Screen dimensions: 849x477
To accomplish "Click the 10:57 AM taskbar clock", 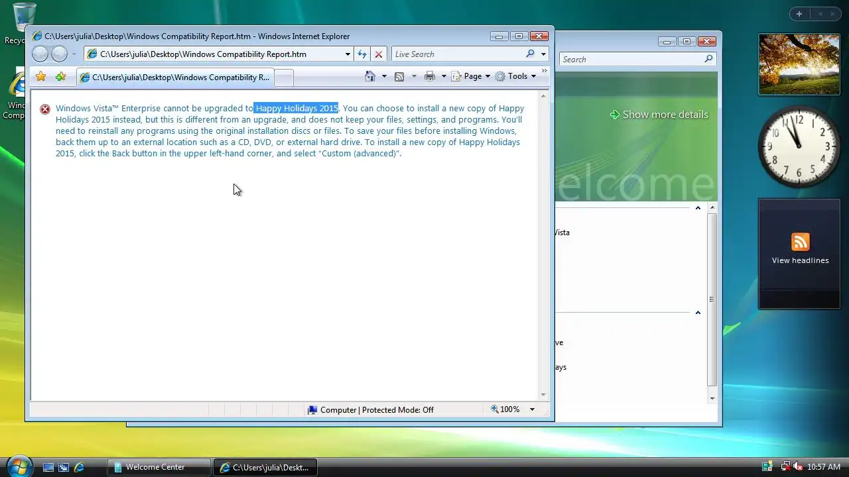I will coord(824,467).
